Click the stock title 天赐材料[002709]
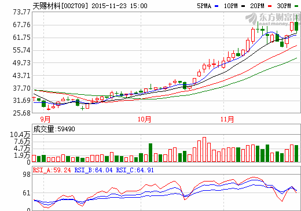This screenshot has width=301, height=211. click(x=60, y=6)
